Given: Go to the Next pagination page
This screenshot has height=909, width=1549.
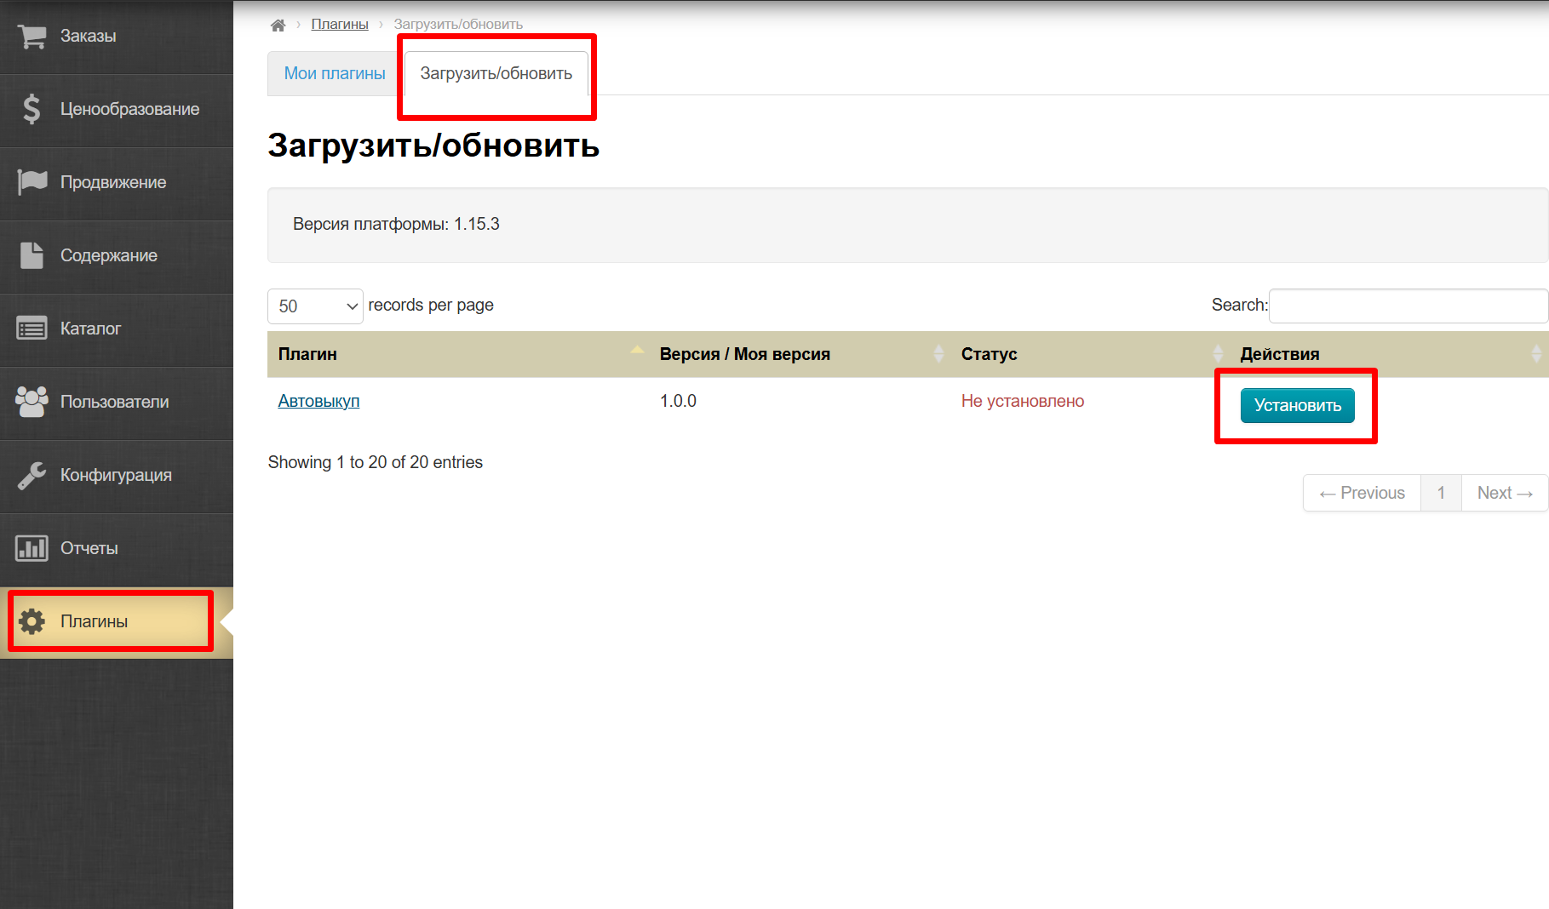Looking at the screenshot, I should click(1504, 493).
